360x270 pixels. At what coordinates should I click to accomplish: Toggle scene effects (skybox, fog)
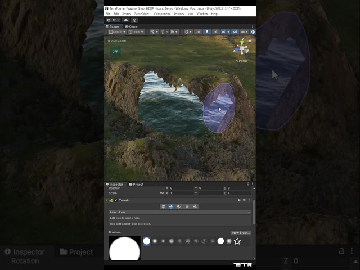(x=224, y=32)
